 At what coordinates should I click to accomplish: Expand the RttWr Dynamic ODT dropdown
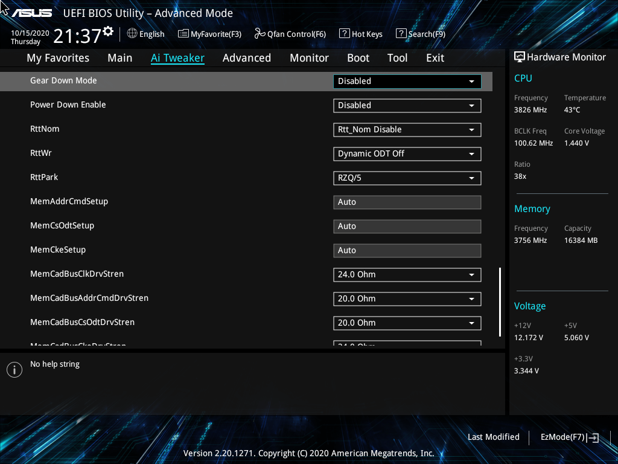pos(407,154)
